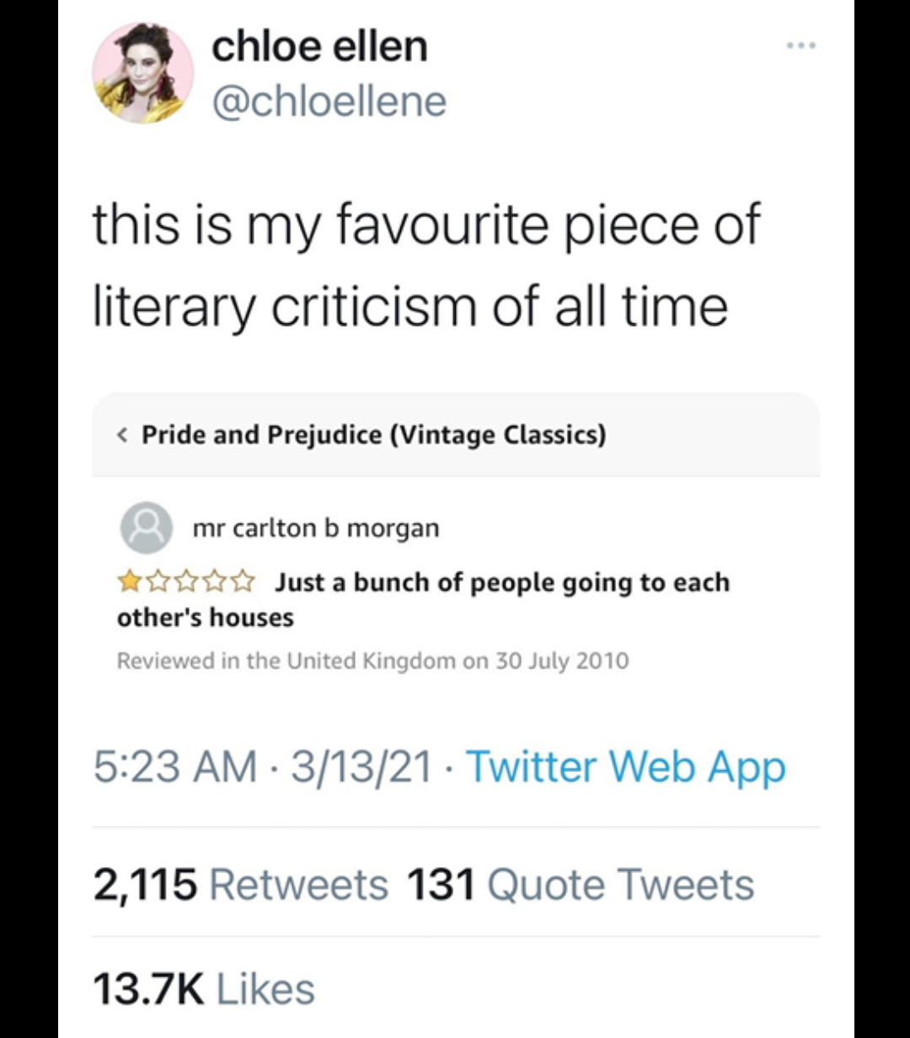This screenshot has height=1038, width=910.
Task: Click the 3/13/21 tweet date
Action: tap(361, 767)
